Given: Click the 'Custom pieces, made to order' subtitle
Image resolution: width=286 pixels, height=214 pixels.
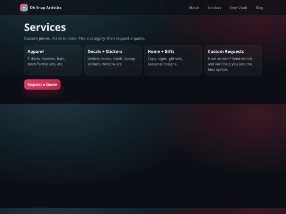Looking at the screenshot, I should pyautogui.click(x=84, y=39).
